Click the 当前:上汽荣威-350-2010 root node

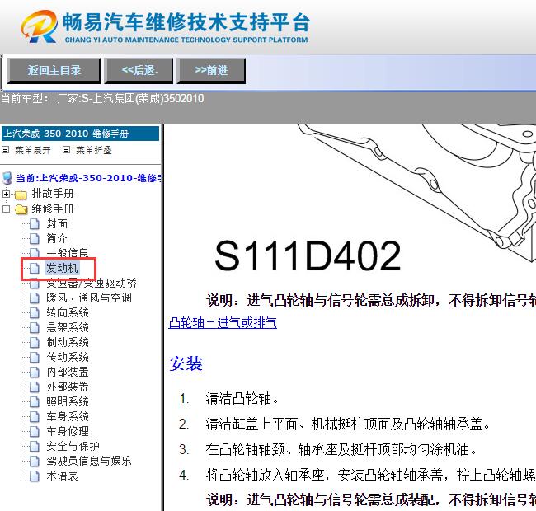(x=88, y=178)
